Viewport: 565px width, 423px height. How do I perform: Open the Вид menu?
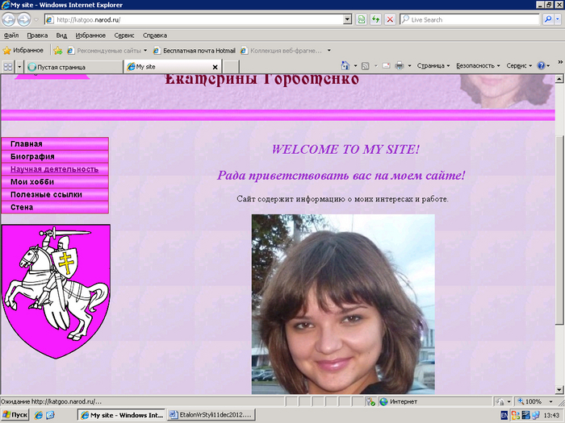point(61,35)
